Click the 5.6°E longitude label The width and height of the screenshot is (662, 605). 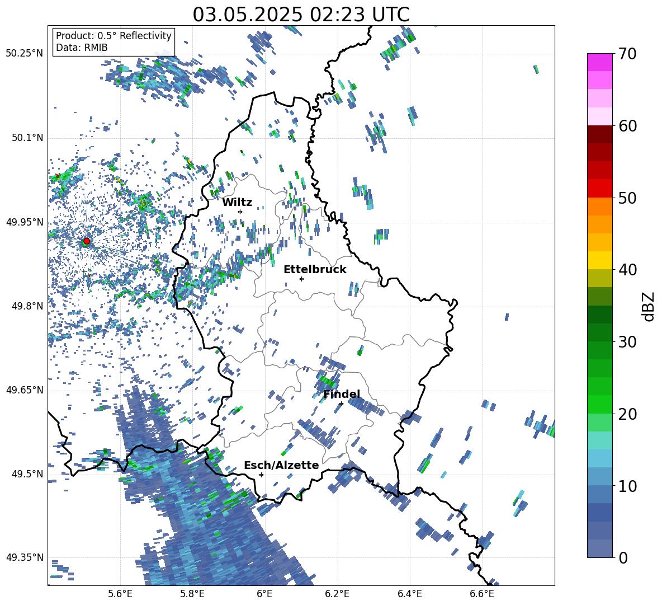pyautogui.click(x=120, y=594)
